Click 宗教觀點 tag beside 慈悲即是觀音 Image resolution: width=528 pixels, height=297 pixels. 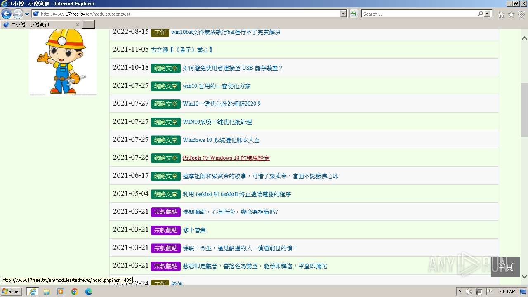(165, 266)
